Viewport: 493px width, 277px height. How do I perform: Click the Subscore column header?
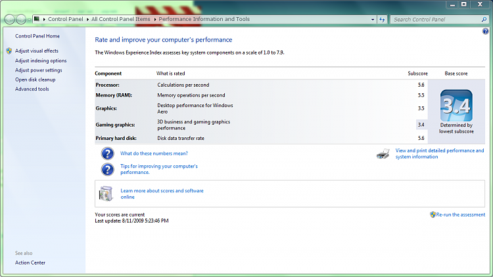tap(417, 74)
